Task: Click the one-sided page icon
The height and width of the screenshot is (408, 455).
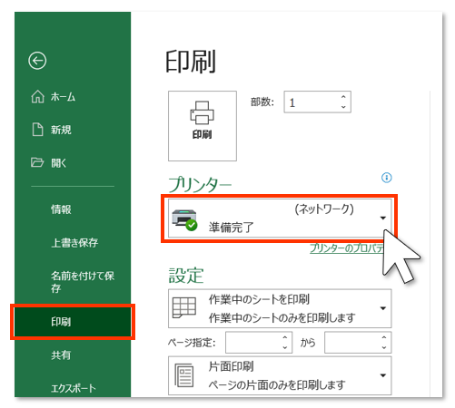Action: [x=183, y=375]
